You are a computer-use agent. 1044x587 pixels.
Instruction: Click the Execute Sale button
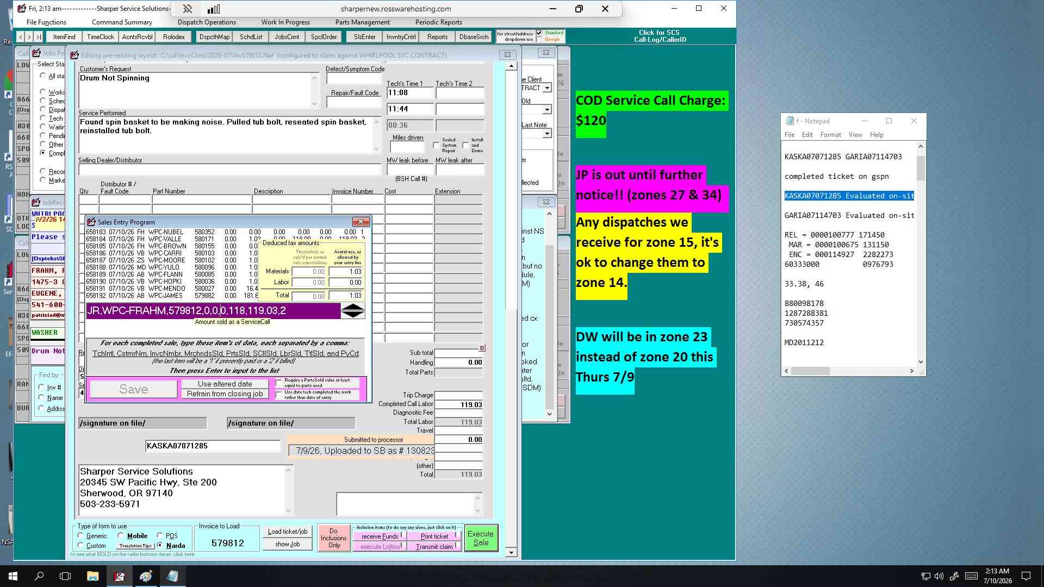[x=481, y=538]
